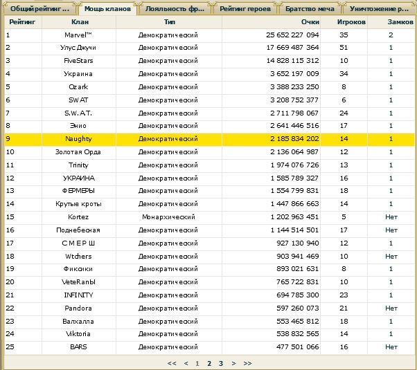Select the Wtchers clan name

click(x=78, y=257)
